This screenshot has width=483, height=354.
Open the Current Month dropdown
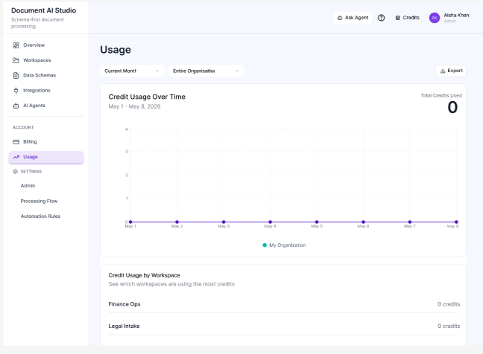132,71
